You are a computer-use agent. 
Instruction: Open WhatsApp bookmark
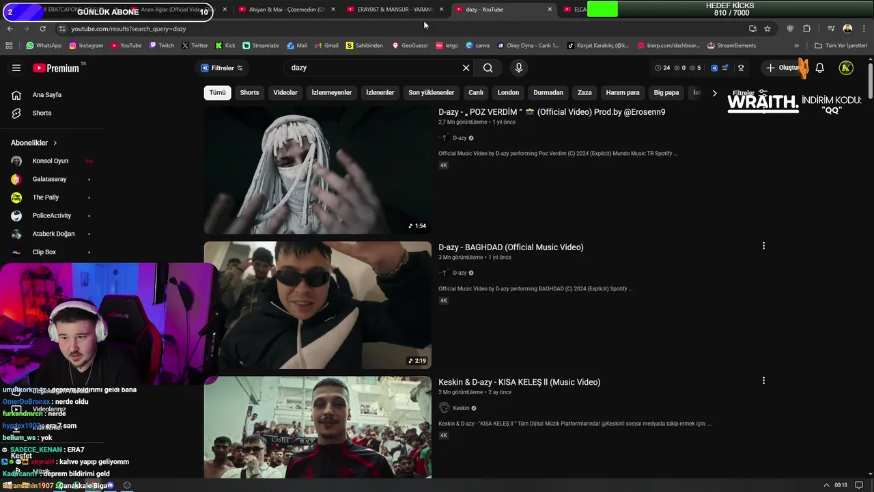tap(44, 46)
